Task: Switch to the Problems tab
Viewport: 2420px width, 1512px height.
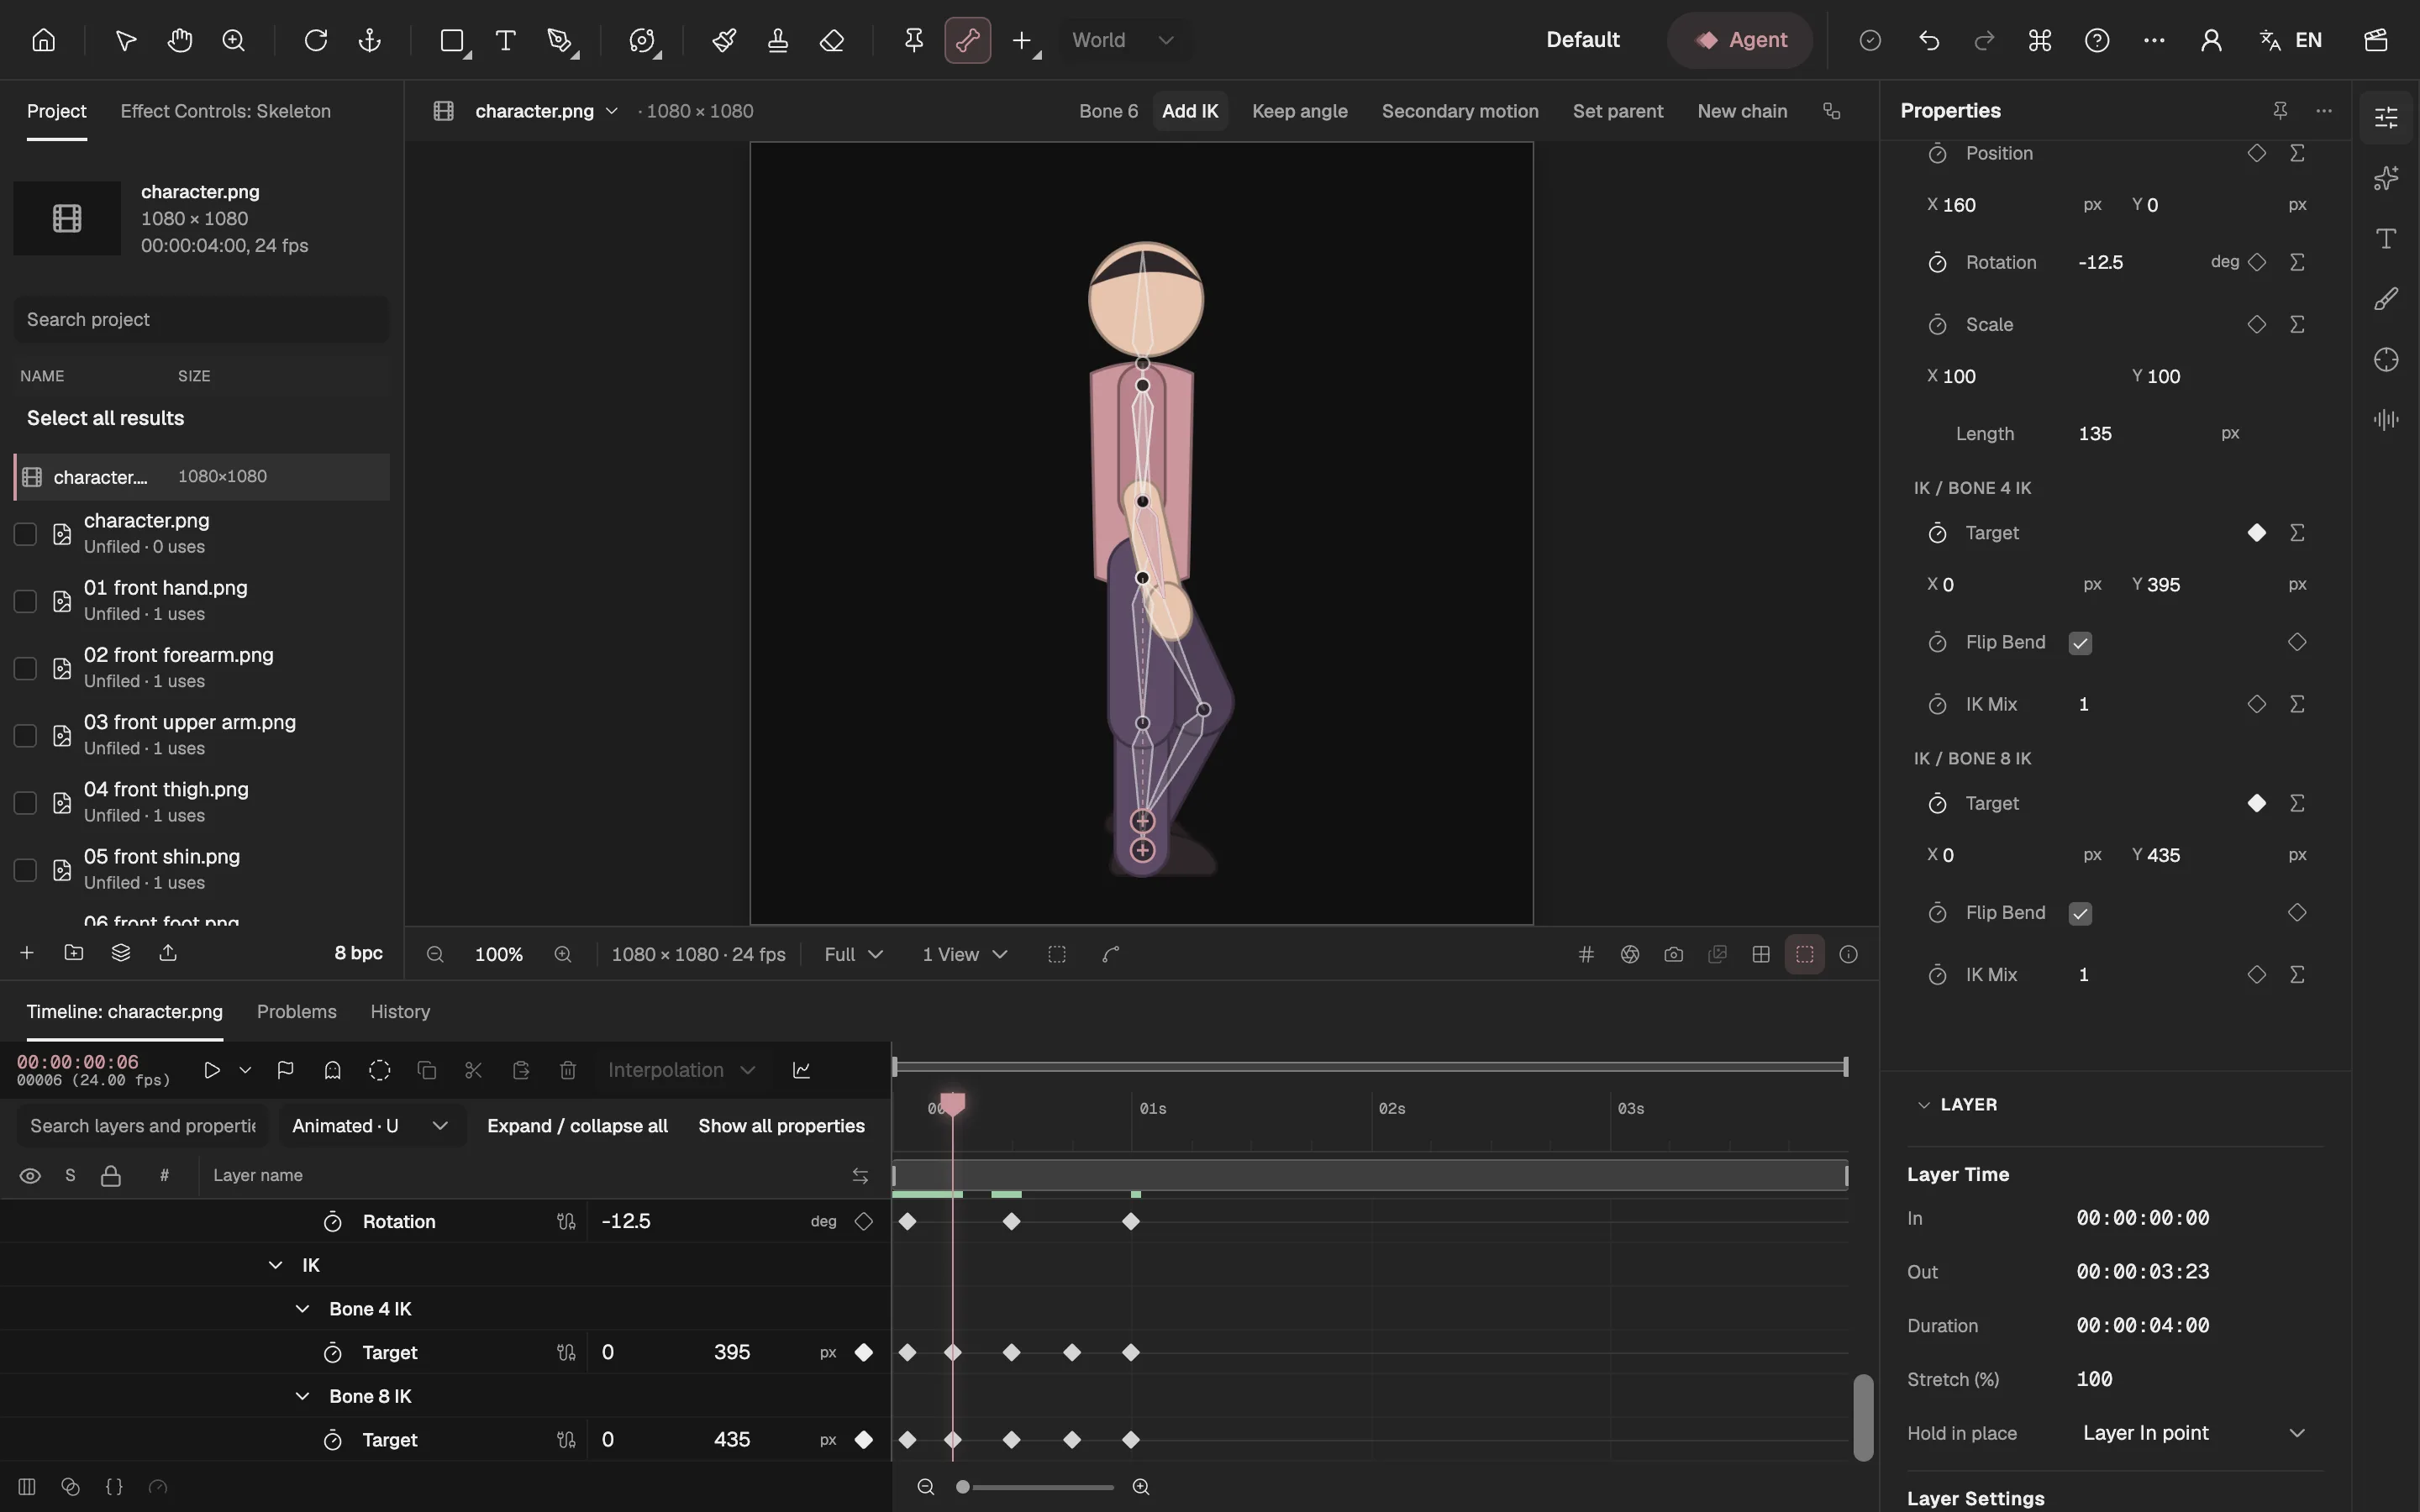Action: coord(296,1011)
